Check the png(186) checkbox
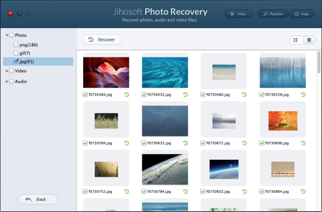 click(16, 45)
